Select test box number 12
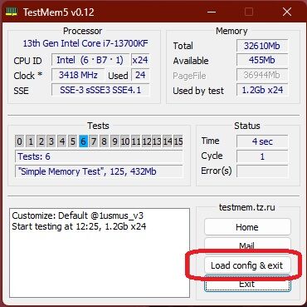 [x=146, y=141]
